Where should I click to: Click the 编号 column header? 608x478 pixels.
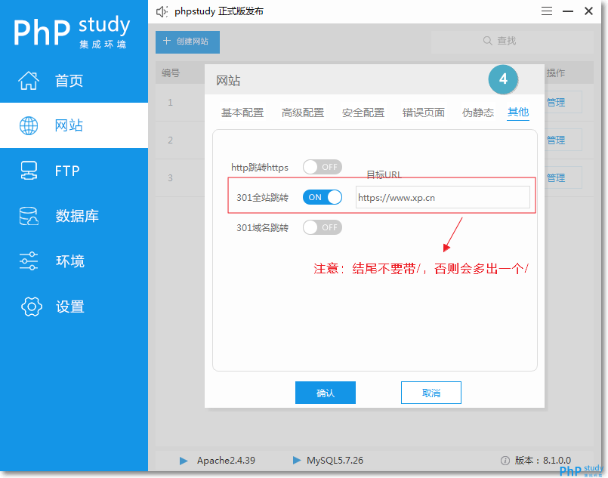tap(171, 72)
